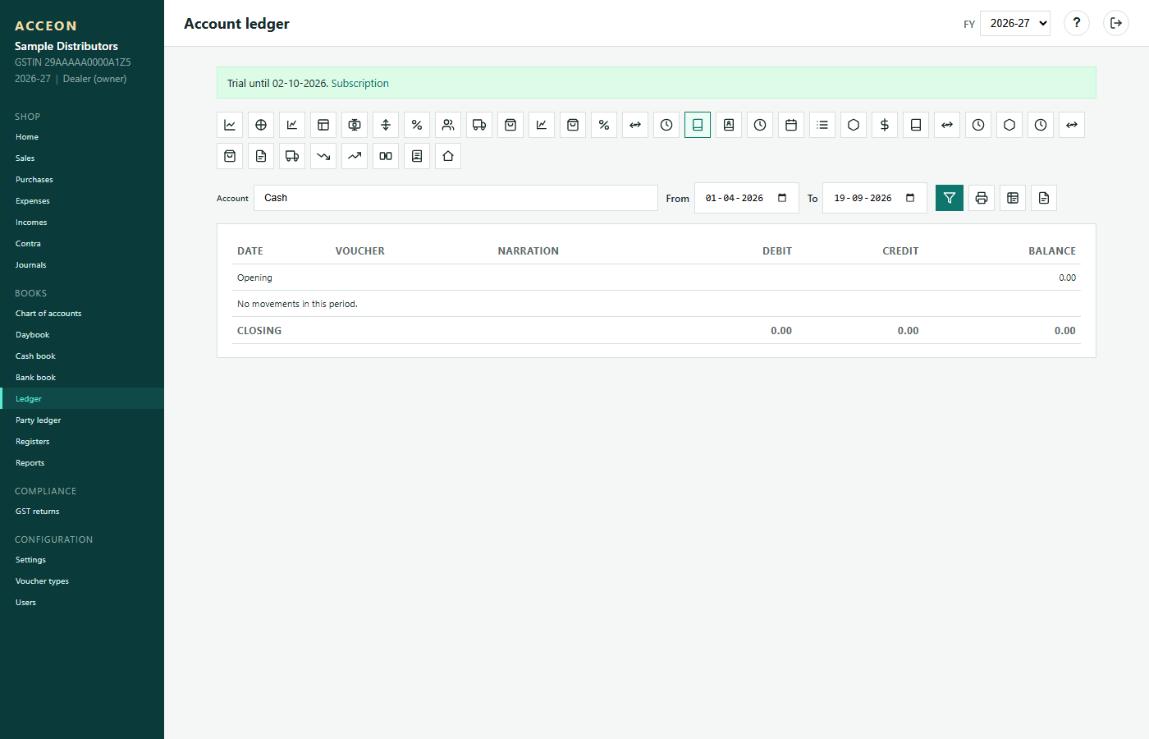Open the FY 2026-27 dropdown
This screenshot has width=1149, height=739.
(x=1015, y=23)
